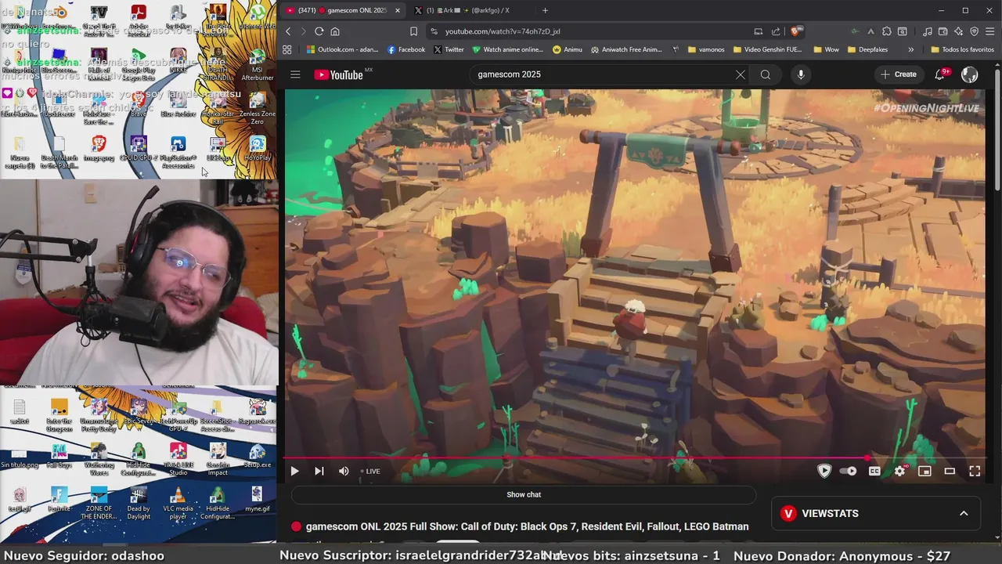Open YouTube notifications bell

940,74
